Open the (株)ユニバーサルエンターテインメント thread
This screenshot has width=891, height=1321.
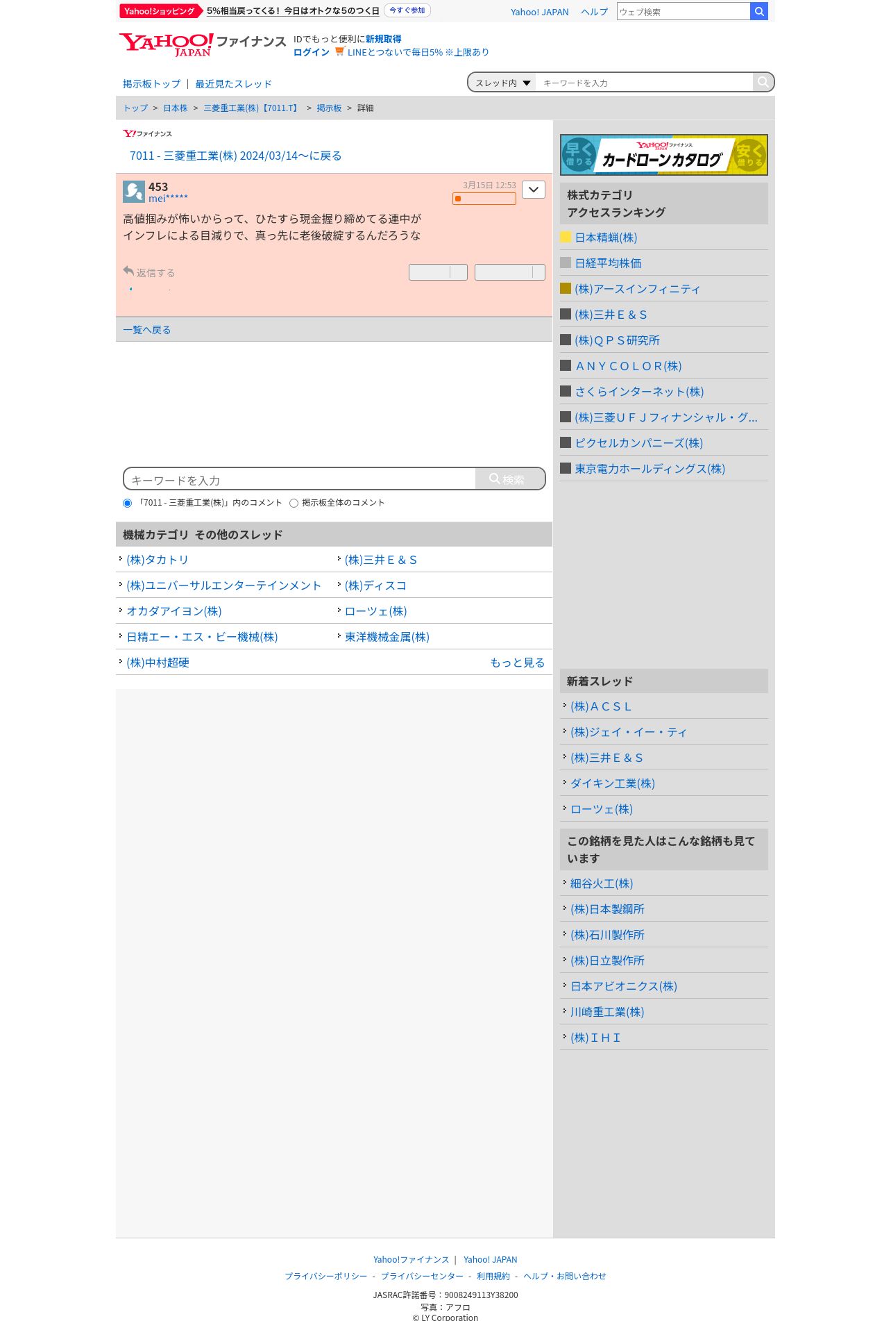pyautogui.click(x=223, y=585)
